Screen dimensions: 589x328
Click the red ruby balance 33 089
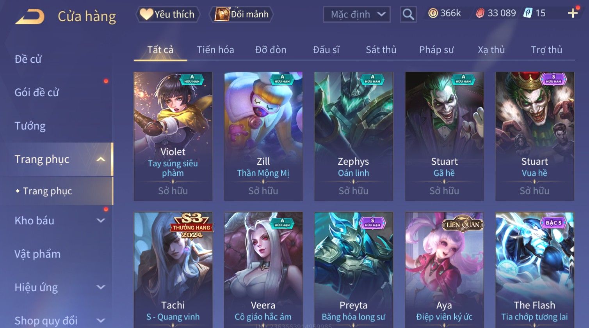[x=496, y=13]
